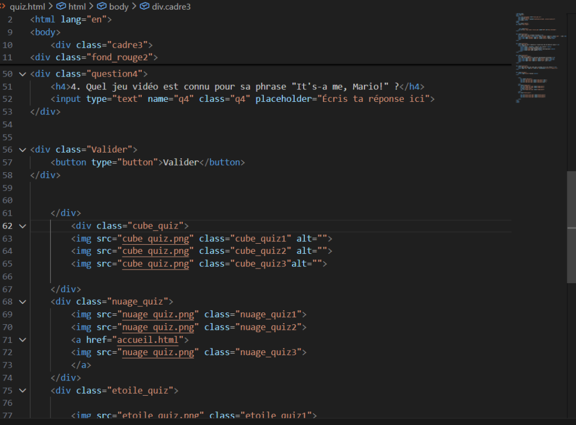
Task: Click the cube_quiz.png path on line 63
Action: (x=158, y=239)
